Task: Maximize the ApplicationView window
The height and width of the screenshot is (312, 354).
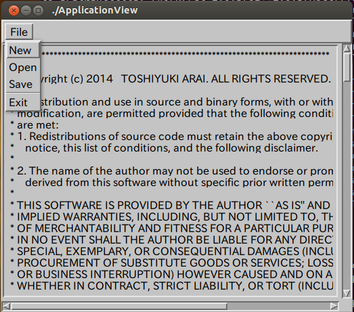Action: [x=38, y=11]
